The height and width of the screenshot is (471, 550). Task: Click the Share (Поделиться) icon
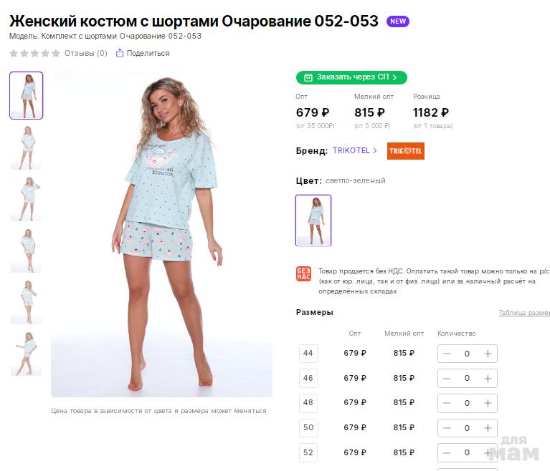click(x=120, y=53)
